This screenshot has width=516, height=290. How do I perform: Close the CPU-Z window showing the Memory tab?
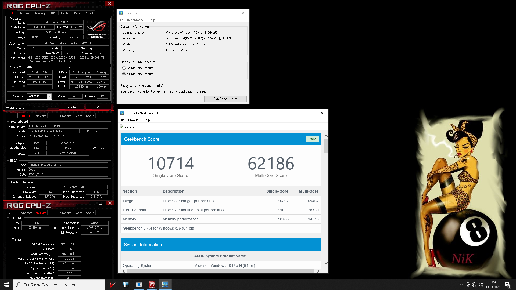[110, 203]
